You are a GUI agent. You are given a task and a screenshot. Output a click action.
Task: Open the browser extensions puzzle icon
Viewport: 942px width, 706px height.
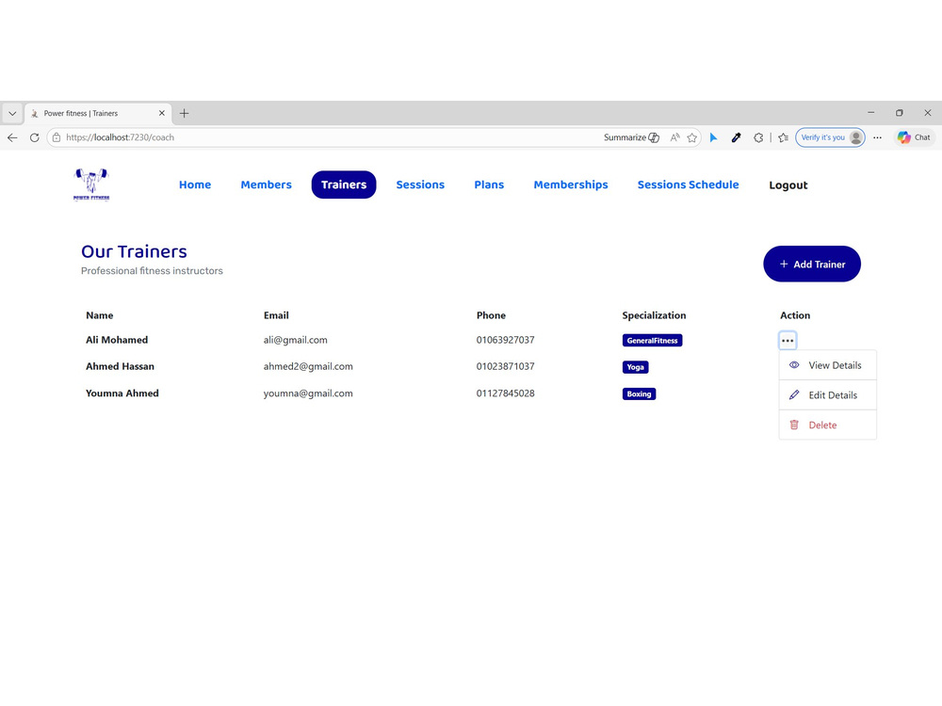(x=758, y=137)
